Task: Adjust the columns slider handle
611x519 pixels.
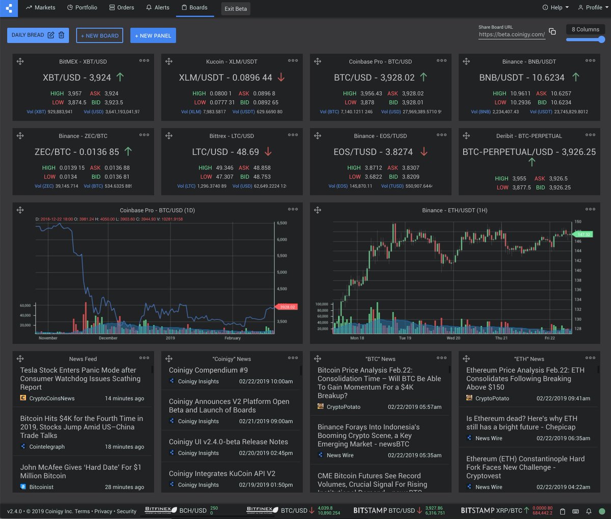Action: [x=601, y=40]
